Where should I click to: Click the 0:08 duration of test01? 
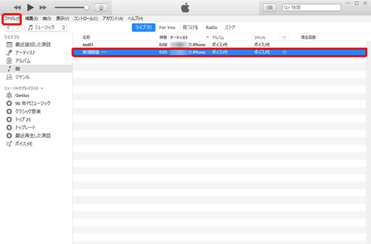click(x=163, y=44)
